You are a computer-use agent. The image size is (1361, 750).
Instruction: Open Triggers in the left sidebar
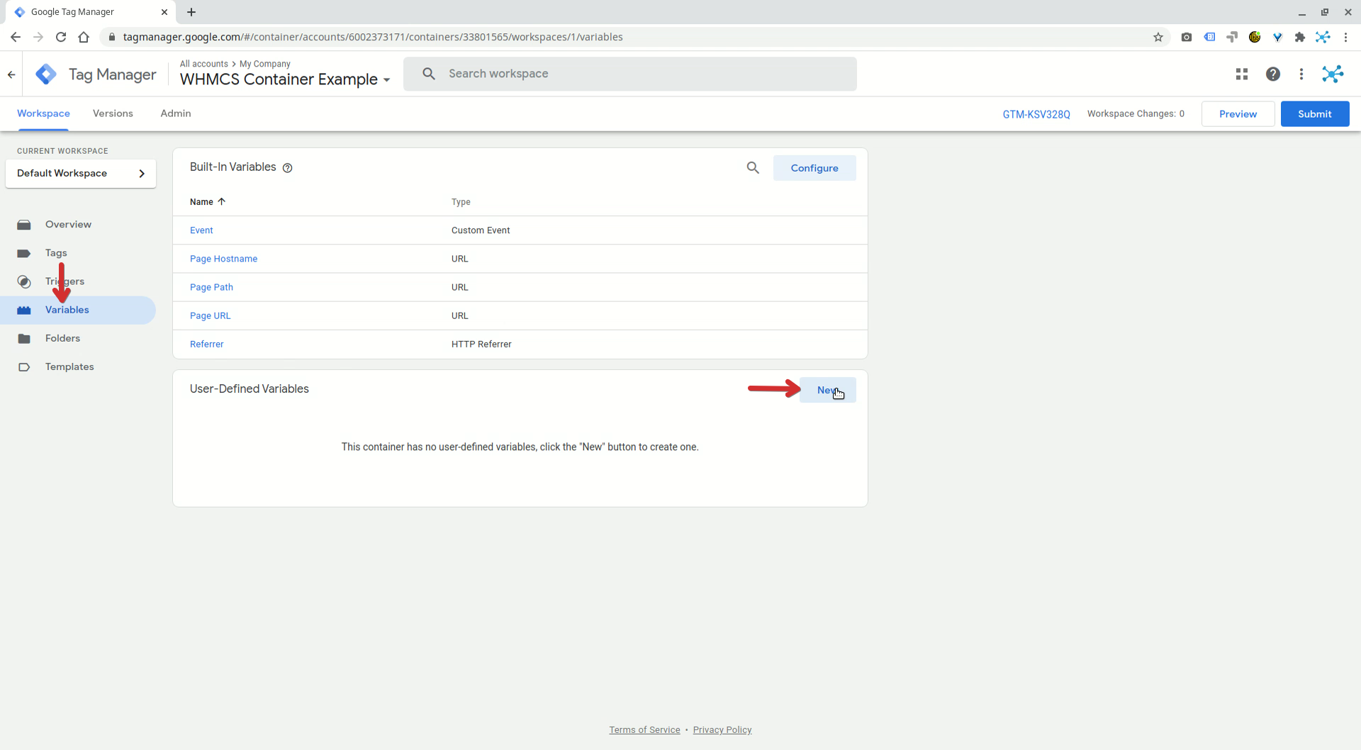pos(65,281)
